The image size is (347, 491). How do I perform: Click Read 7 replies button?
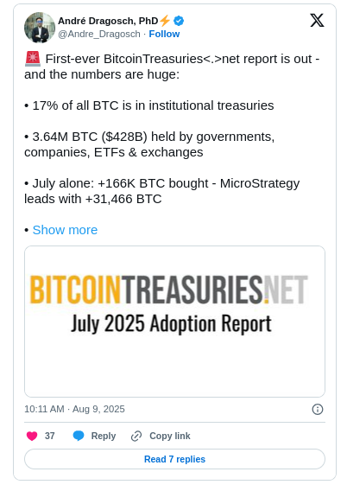click(x=174, y=459)
